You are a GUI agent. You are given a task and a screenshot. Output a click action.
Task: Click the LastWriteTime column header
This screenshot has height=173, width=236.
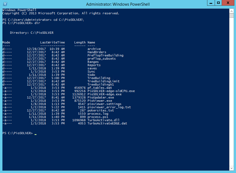[52, 42]
